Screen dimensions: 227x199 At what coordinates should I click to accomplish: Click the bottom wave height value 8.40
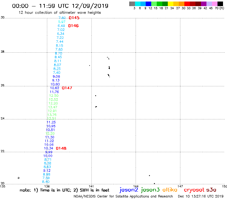[46, 182]
